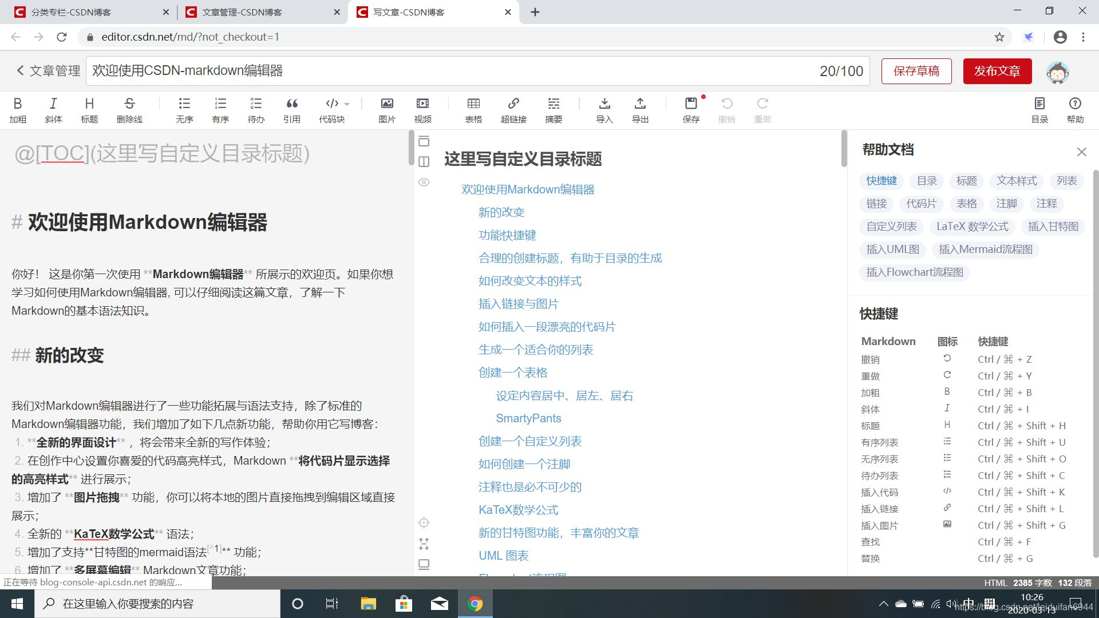Click 保存草稿 save draft button
Image resolution: width=1099 pixels, height=618 pixels.
[916, 71]
